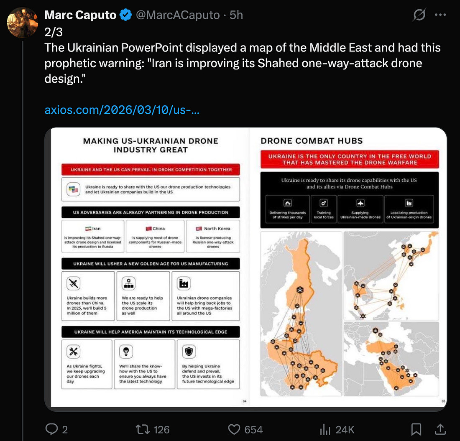Share the post via share icon

click(440, 429)
